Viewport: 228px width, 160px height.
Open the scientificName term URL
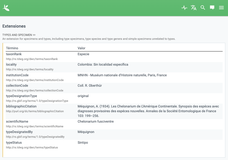34,126
